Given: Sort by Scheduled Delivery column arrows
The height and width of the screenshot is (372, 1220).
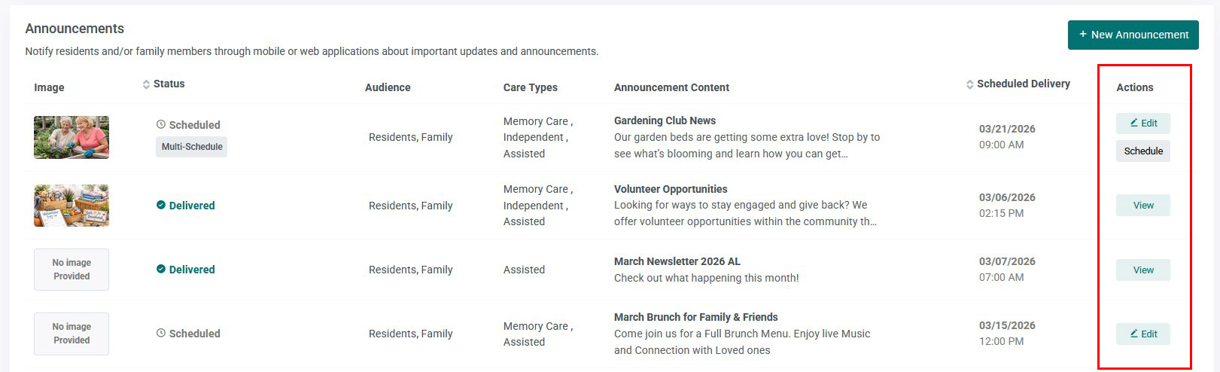Looking at the screenshot, I should [970, 84].
